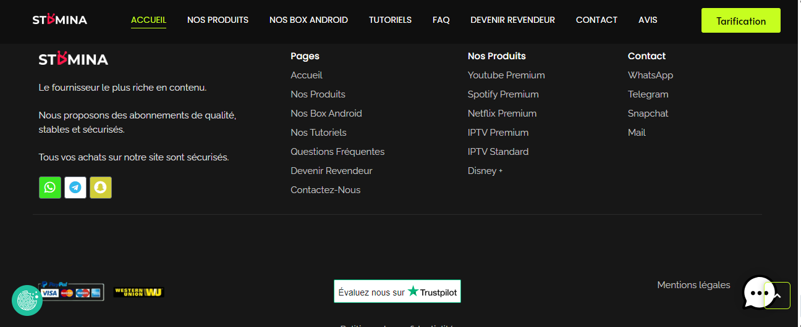The width and height of the screenshot is (801, 327).
Task: Click the Tarification button
Action: click(x=741, y=20)
